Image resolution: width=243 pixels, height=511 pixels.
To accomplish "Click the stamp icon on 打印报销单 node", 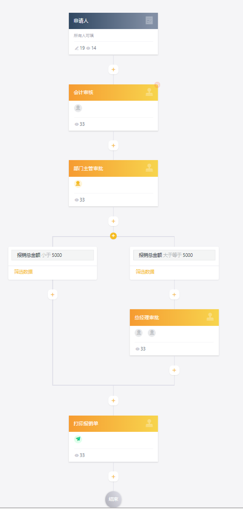I will tap(149, 423).
